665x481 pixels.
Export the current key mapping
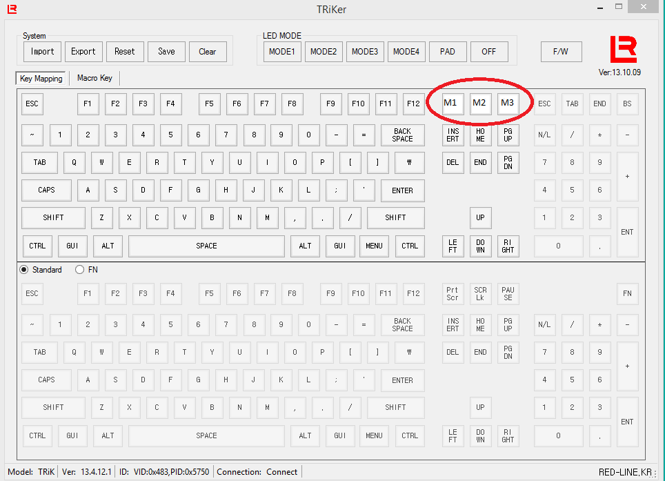(83, 51)
